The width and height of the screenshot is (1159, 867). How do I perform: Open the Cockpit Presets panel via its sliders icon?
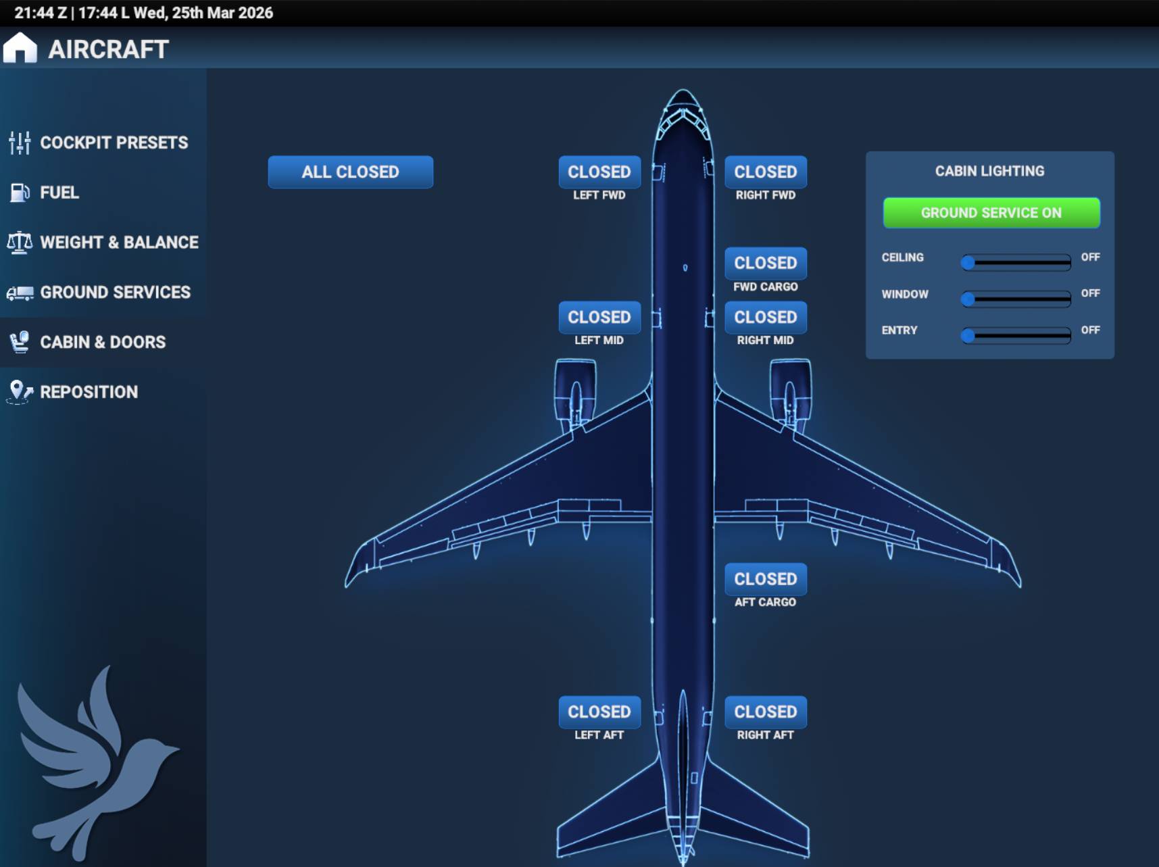coord(20,143)
